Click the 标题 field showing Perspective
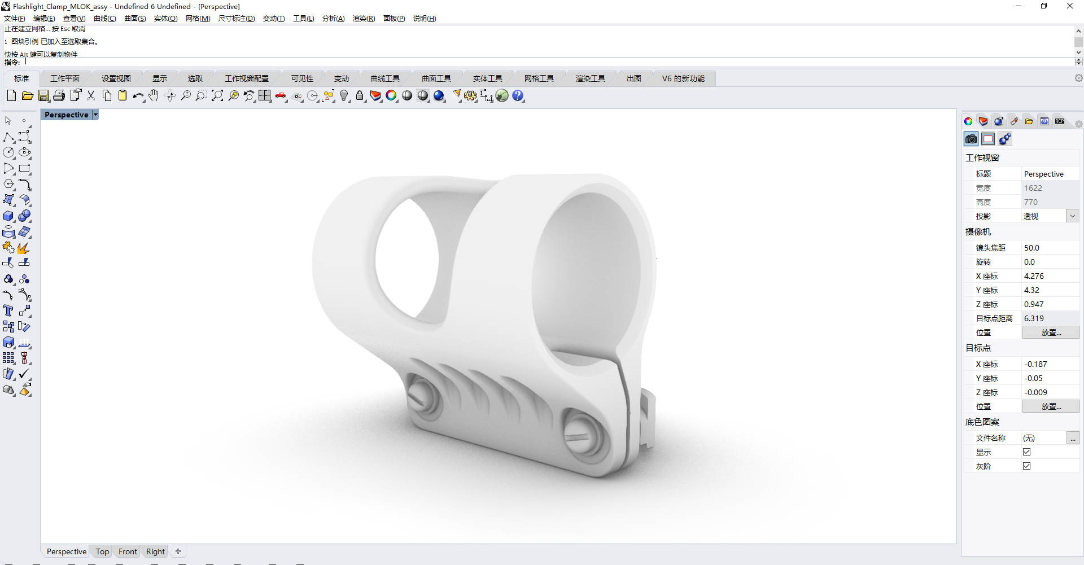The image size is (1084, 565). [1050, 174]
